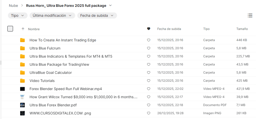The image size is (256, 119).
Task: Toggle favorite heart for Ultra Blue Package for TradingView
Action: 149,64
